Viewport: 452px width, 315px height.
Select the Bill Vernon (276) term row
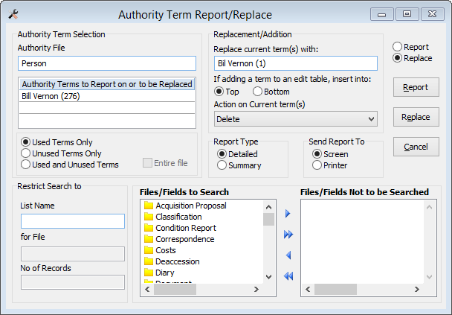coord(107,96)
